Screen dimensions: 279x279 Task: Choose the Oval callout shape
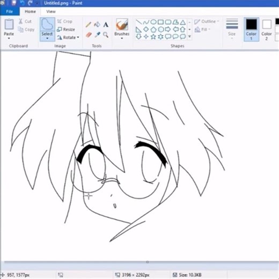pyautogui.click(x=175, y=36)
